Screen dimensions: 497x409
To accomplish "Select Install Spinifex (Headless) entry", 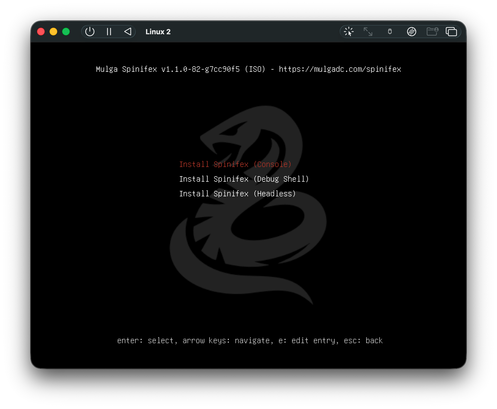I will (237, 194).
